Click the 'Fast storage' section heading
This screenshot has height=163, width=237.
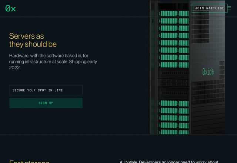[x=29, y=162]
